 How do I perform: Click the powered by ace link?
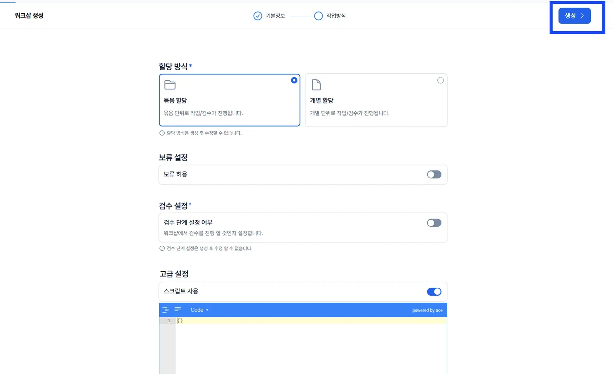coord(427,310)
